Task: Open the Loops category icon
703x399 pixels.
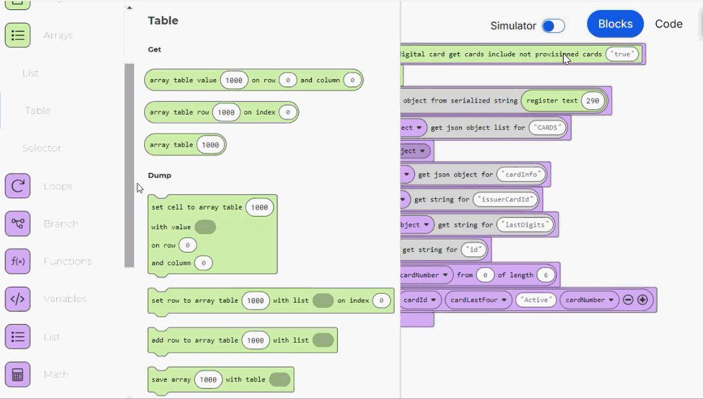Action: tap(17, 186)
